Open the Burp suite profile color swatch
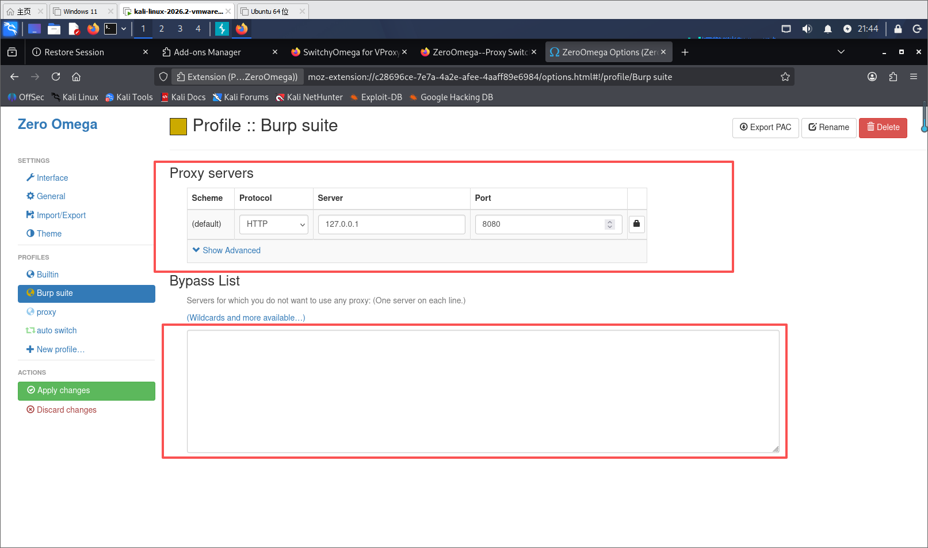This screenshot has width=928, height=548. coord(178,127)
